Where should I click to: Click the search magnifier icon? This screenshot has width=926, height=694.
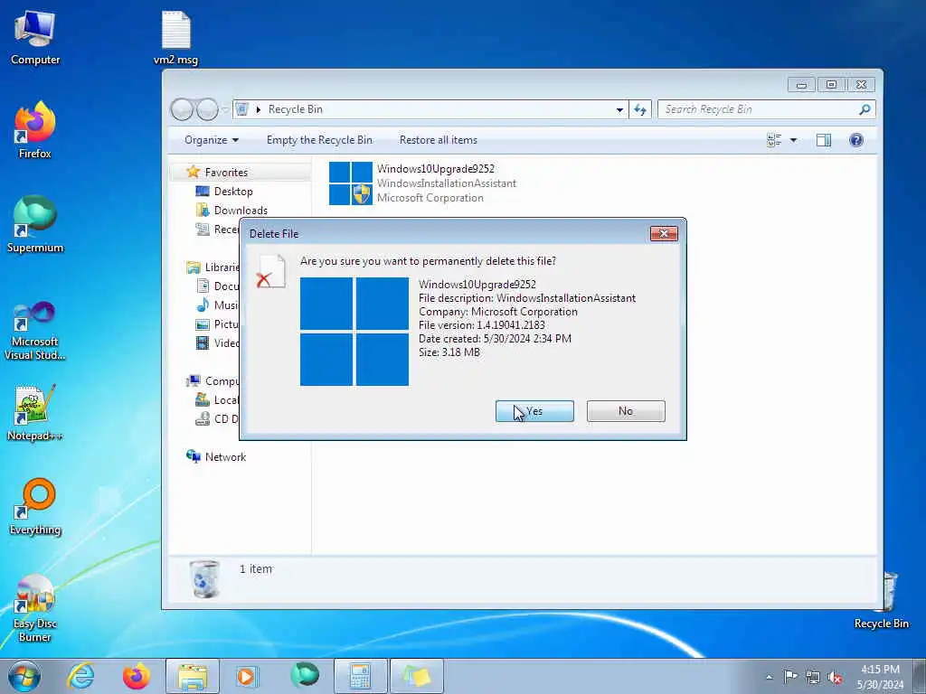[x=865, y=109]
